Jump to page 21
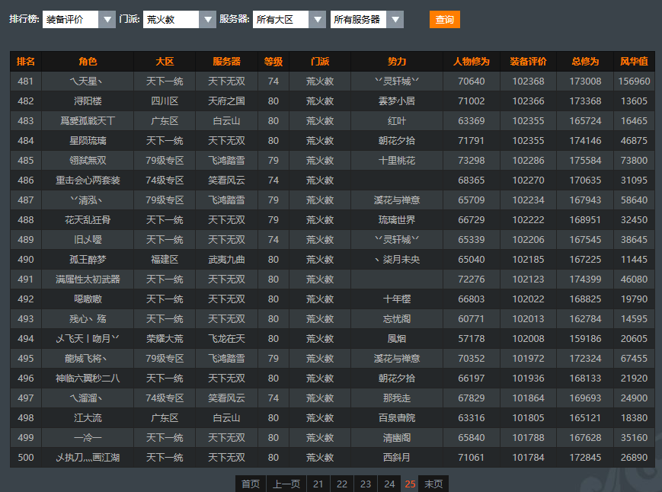Viewport: 662px width, 492px height. click(x=318, y=484)
